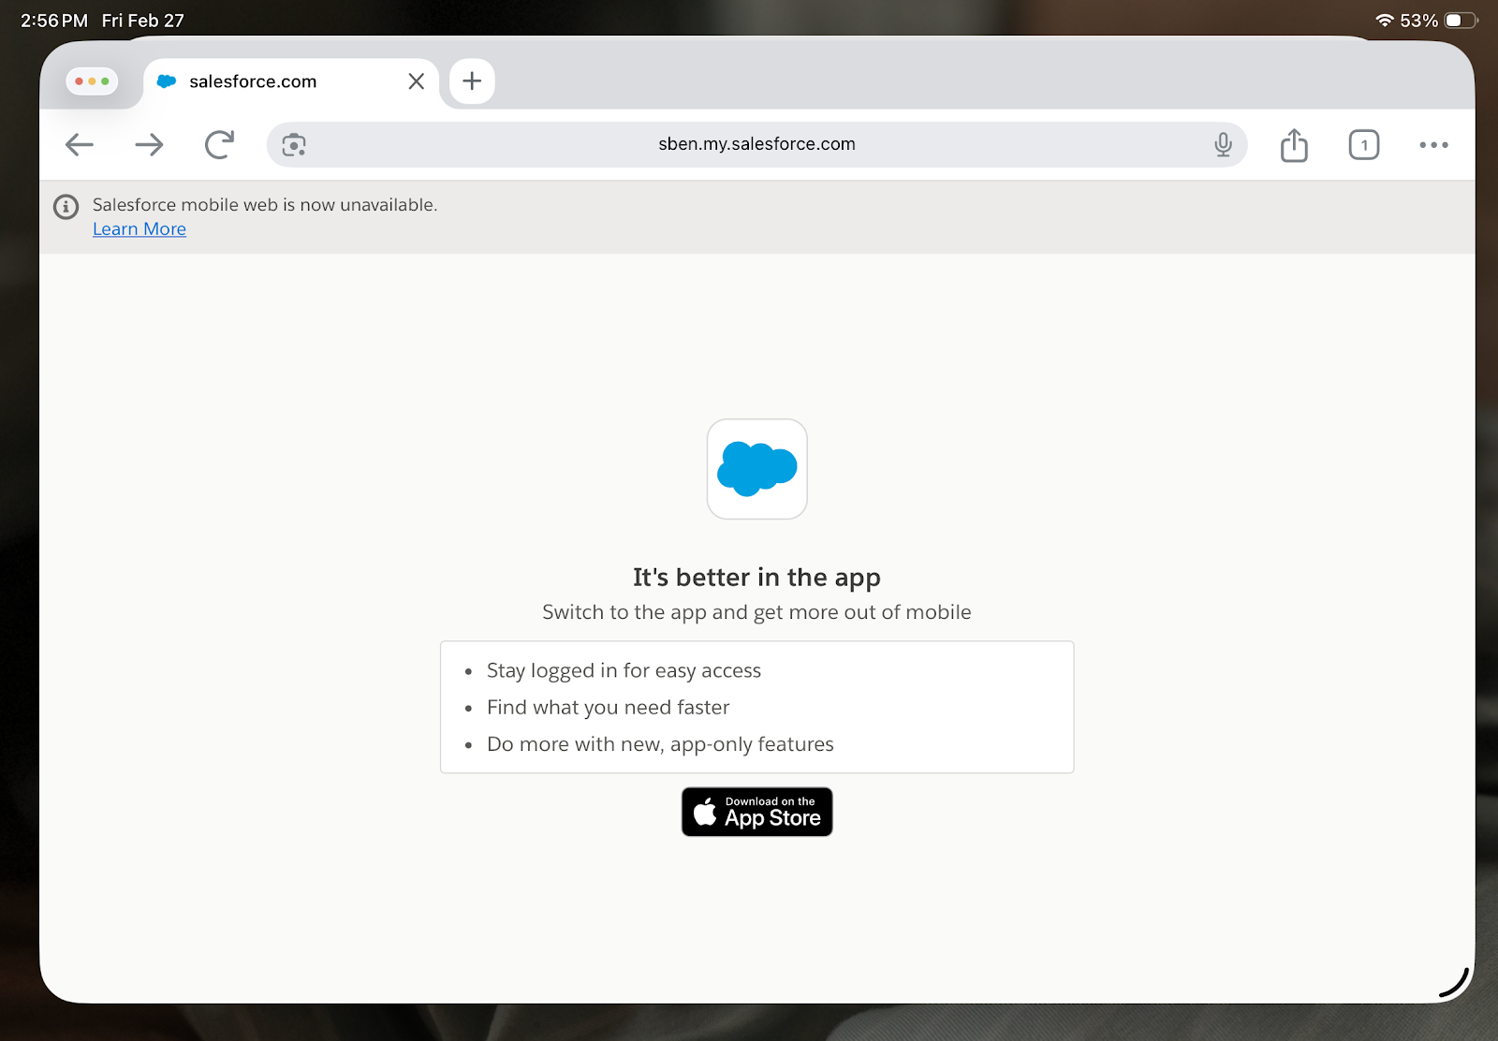This screenshot has height=1041, width=1498.
Task: Close the salesforce.com tab
Action: pos(417,82)
